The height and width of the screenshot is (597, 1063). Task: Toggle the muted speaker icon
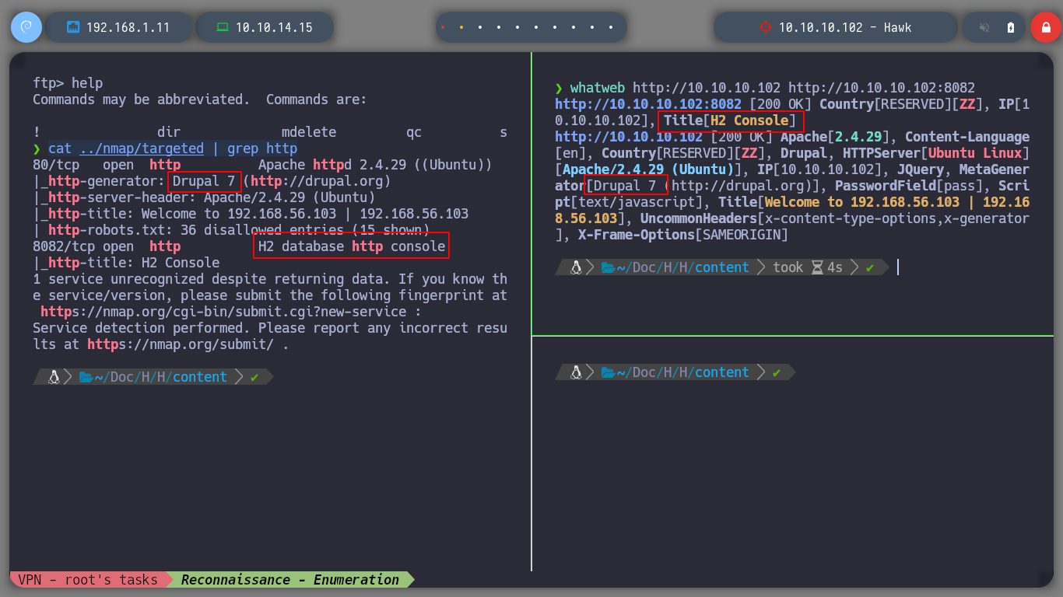click(x=984, y=27)
